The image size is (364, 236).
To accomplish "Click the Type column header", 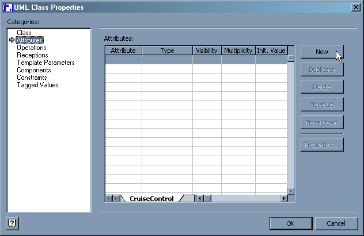I will (167, 51).
